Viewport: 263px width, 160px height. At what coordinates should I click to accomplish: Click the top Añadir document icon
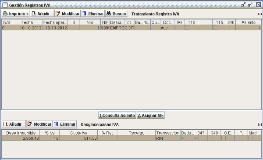34,14
